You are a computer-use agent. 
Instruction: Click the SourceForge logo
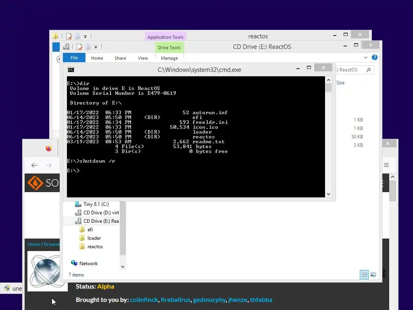point(43,183)
